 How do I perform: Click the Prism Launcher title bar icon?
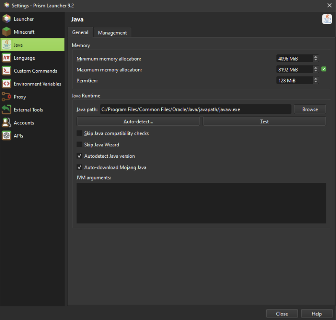pyautogui.click(x=7, y=5)
